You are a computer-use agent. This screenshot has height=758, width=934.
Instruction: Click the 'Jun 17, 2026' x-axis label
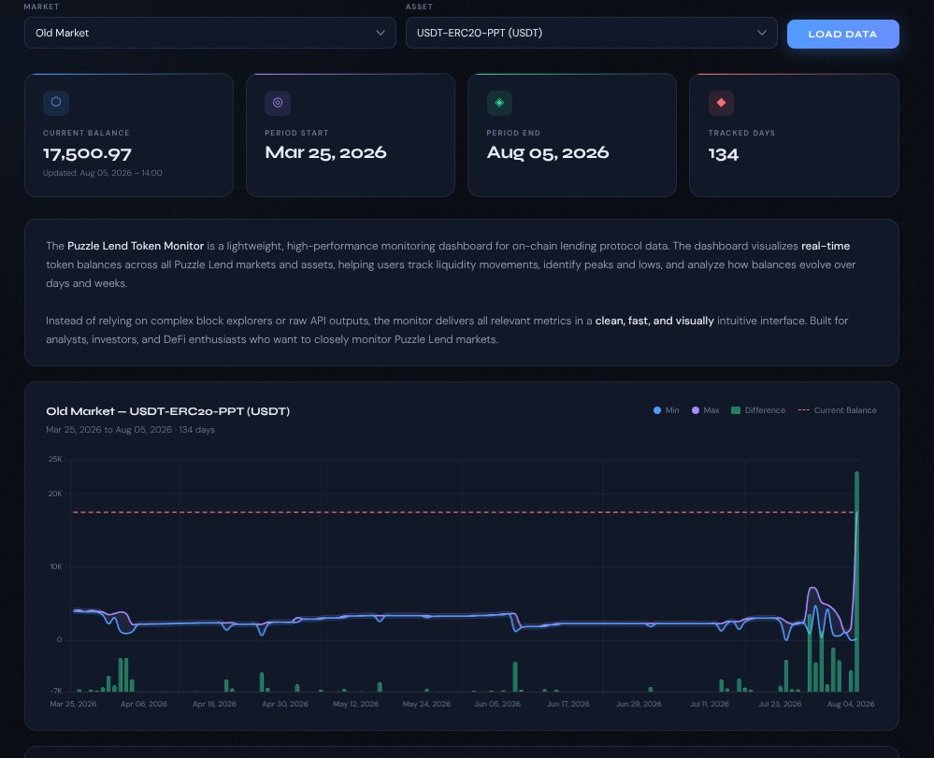(x=568, y=704)
